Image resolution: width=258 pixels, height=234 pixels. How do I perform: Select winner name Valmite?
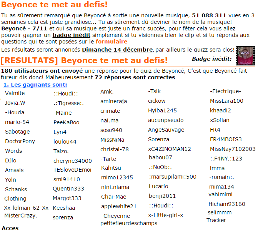pyautogui.click(x=15, y=93)
